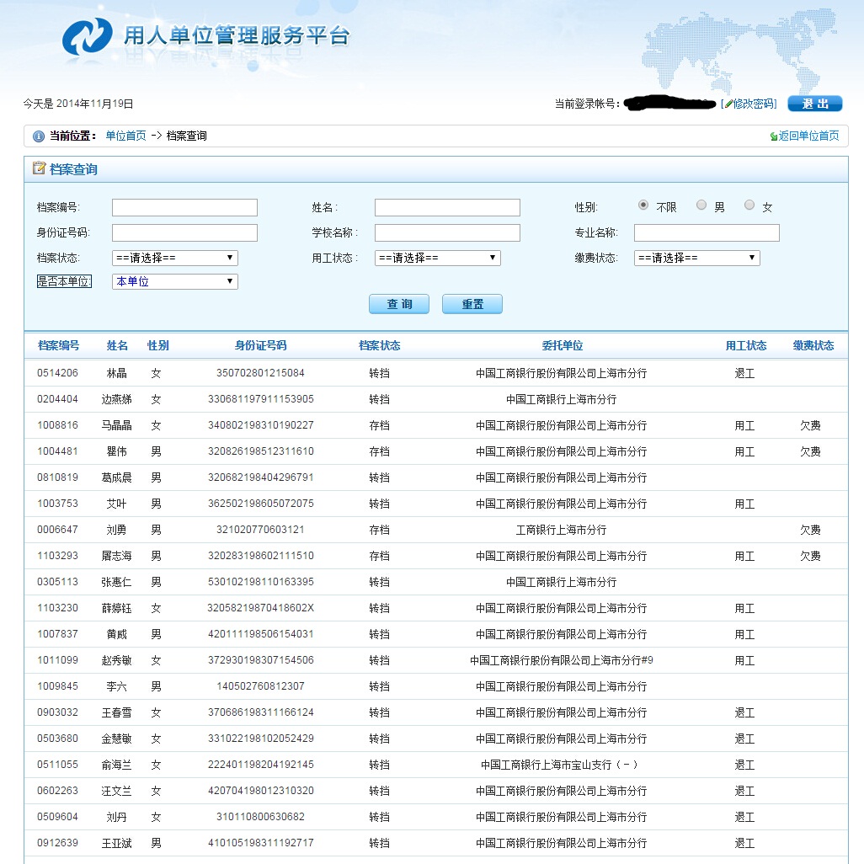Click the 查询 search button
The width and height of the screenshot is (864, 864).
click(399, 304)
